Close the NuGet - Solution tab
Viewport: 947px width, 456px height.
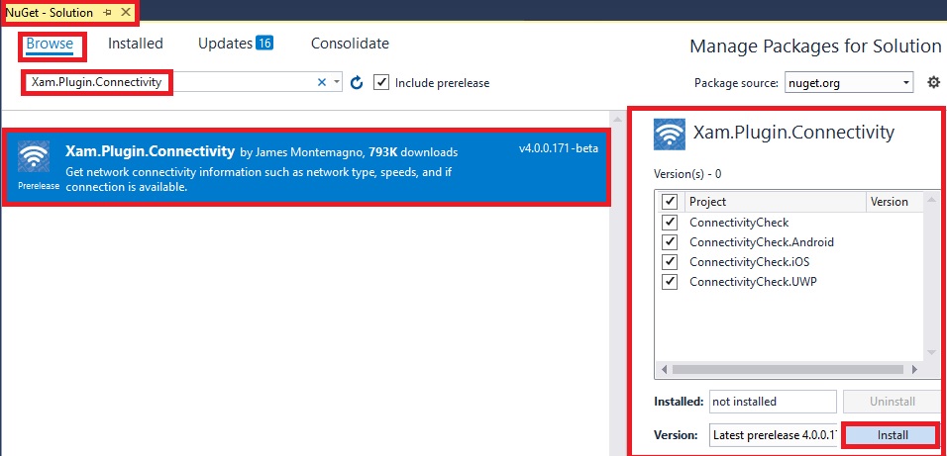[x=126, y=12]
